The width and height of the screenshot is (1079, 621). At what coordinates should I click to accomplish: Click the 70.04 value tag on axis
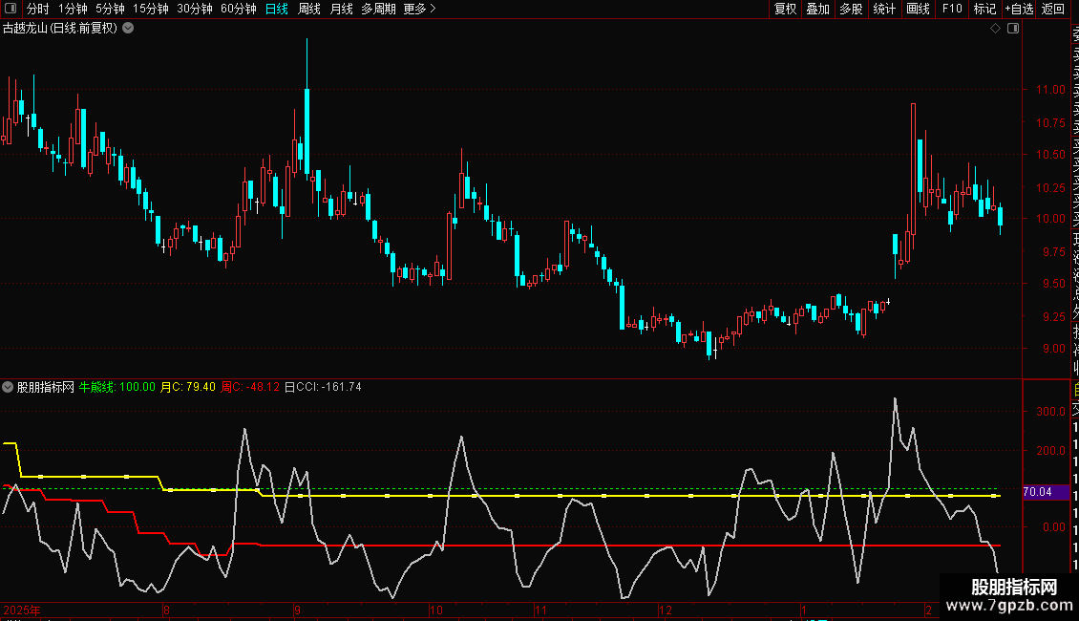(x=1046, y=492)
